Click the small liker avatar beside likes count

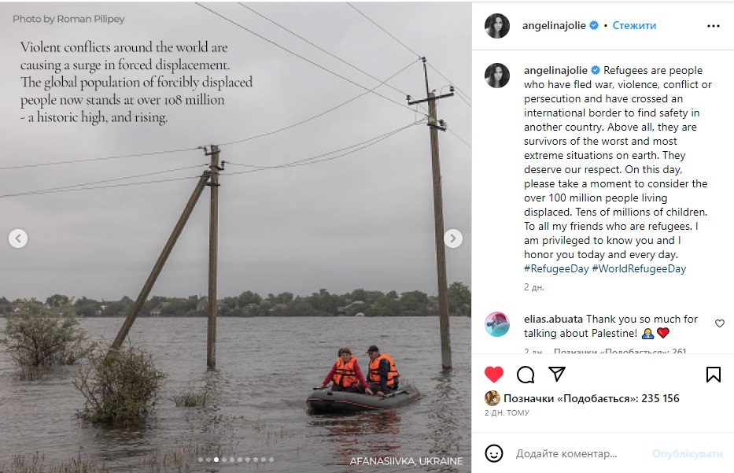click(x=492, y=398)
